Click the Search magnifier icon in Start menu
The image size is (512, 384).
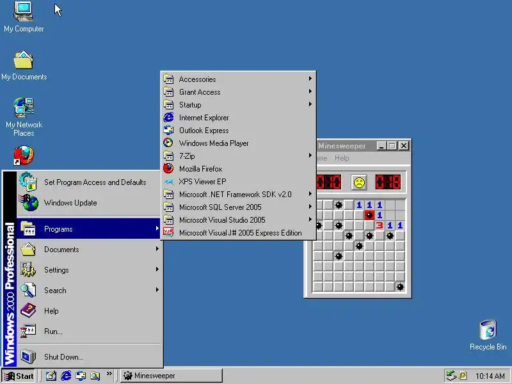tap(28, 290)
